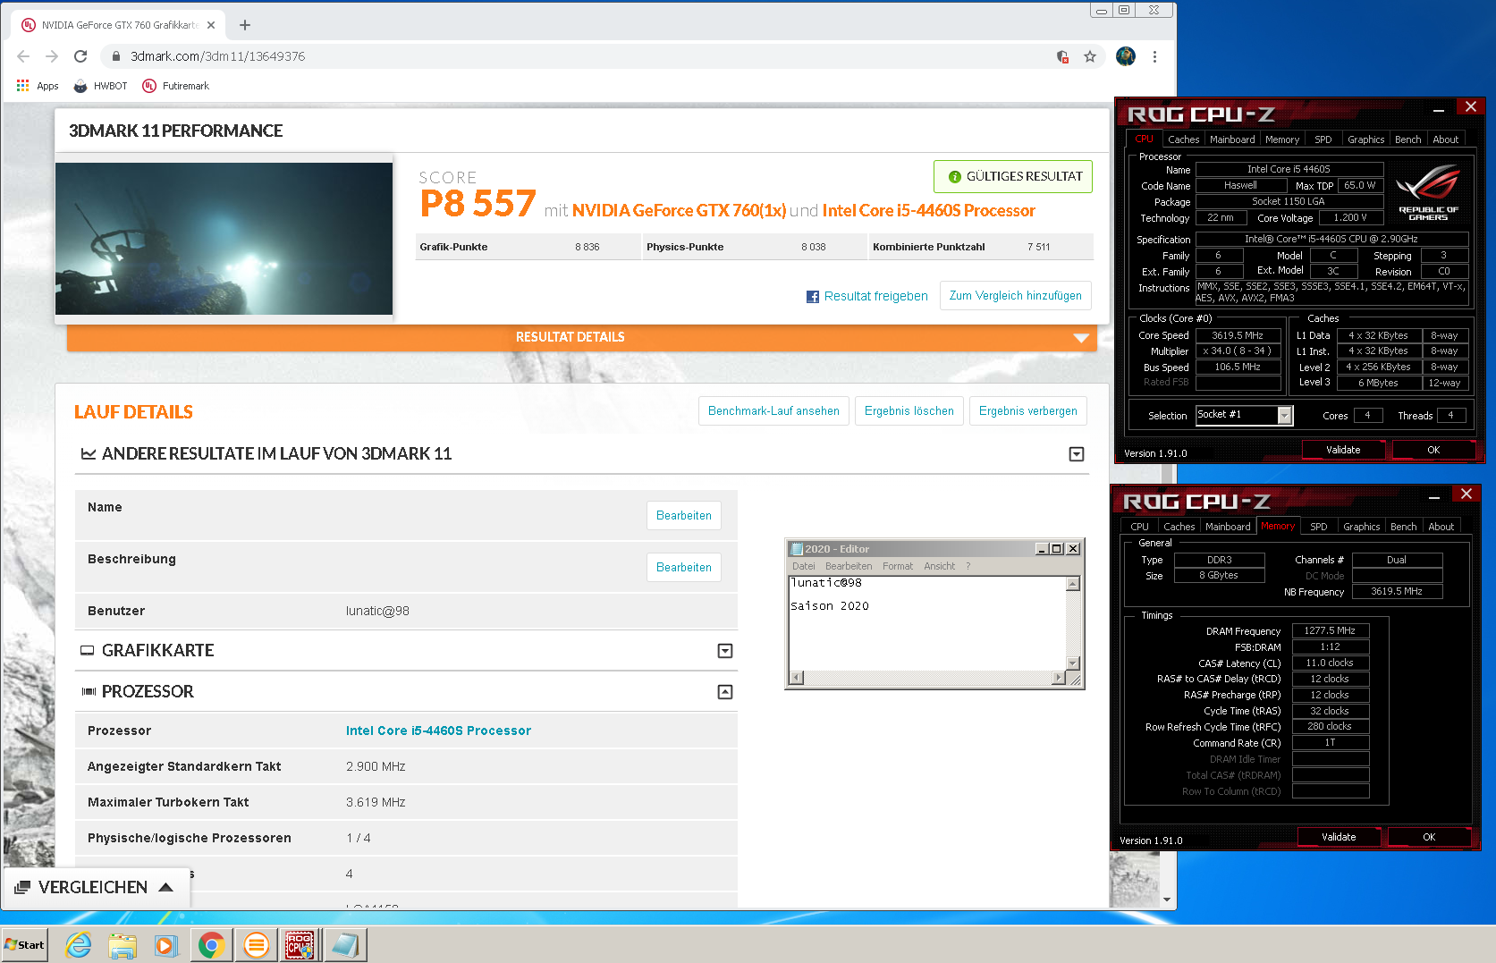Click Validate in the upper CPU-Z window
Image resolution: width=1496 pixels, height=963 pixels.
(x=1342, y=450)
